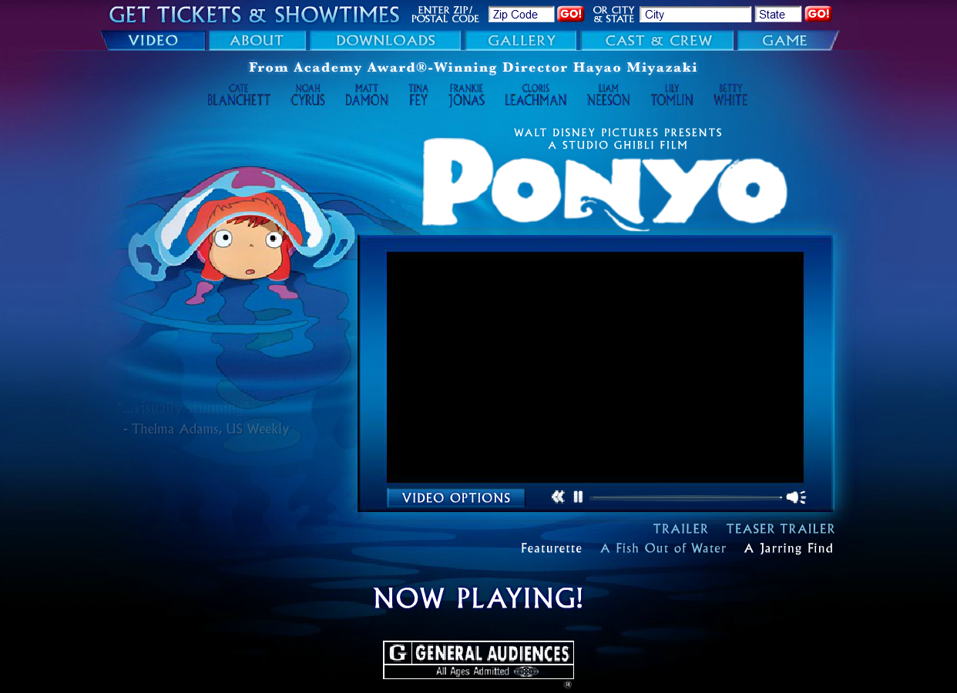This screenshot has height=693, width=957.
Task: Click Matt Damon's cast name
Action: [367, 95]
